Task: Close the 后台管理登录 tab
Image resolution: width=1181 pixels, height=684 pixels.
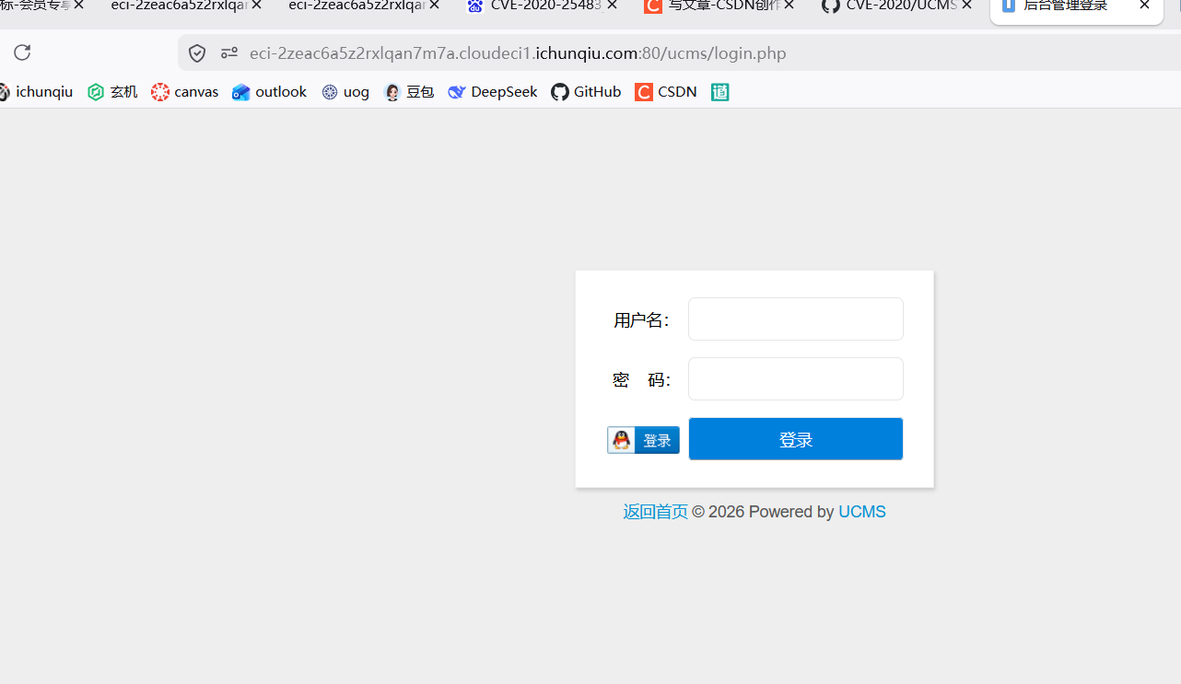Action: pos(1144,5)
